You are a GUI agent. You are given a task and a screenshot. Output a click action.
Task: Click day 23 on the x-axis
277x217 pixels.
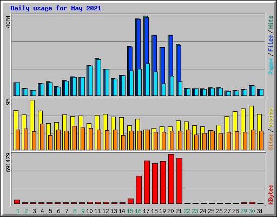(x=195, y=211)
